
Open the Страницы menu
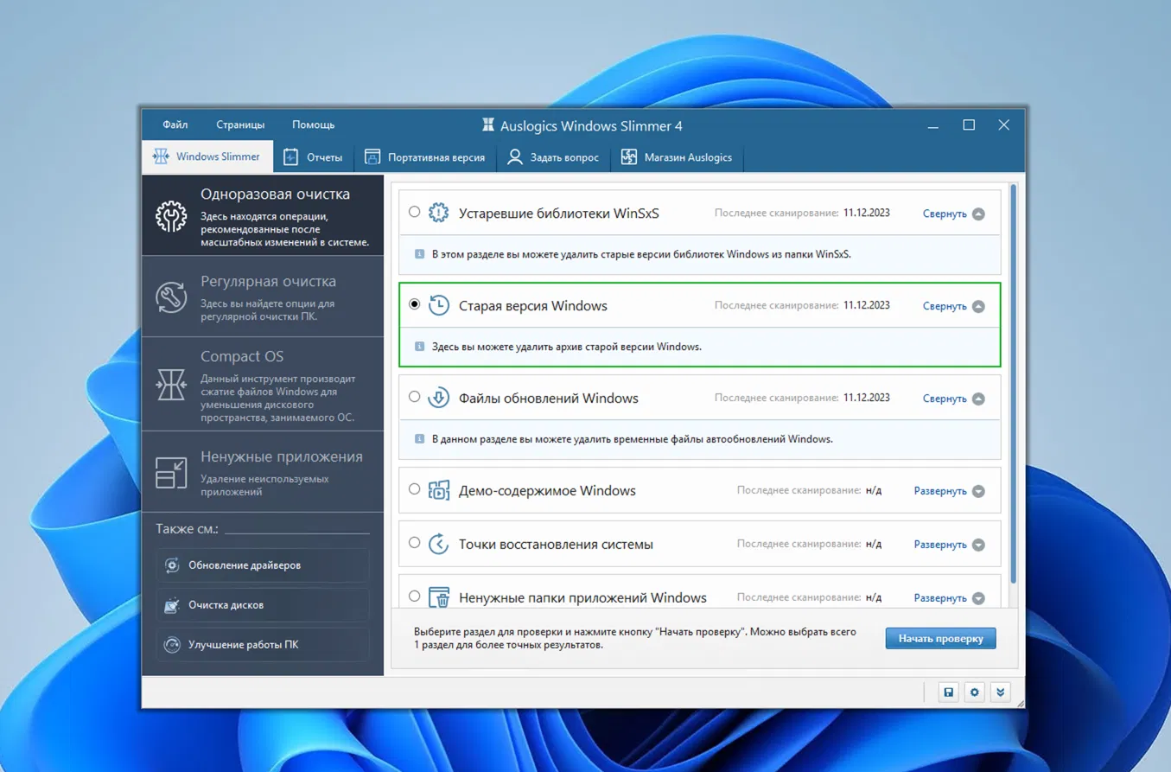click(x=240, y=124)
